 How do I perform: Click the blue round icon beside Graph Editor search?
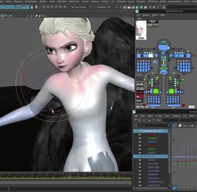click(x=174, y=125)
